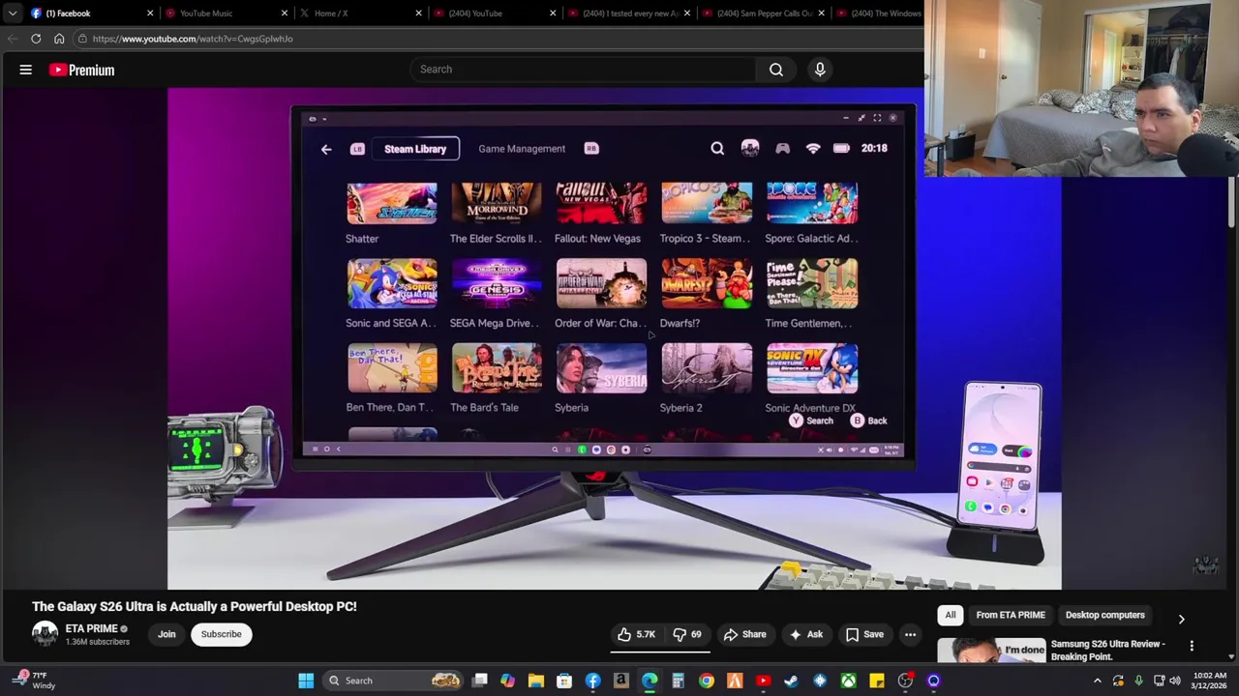
Task: Click Windows taskbar search box
Action: pyautogui.click(x=392, y=681)
